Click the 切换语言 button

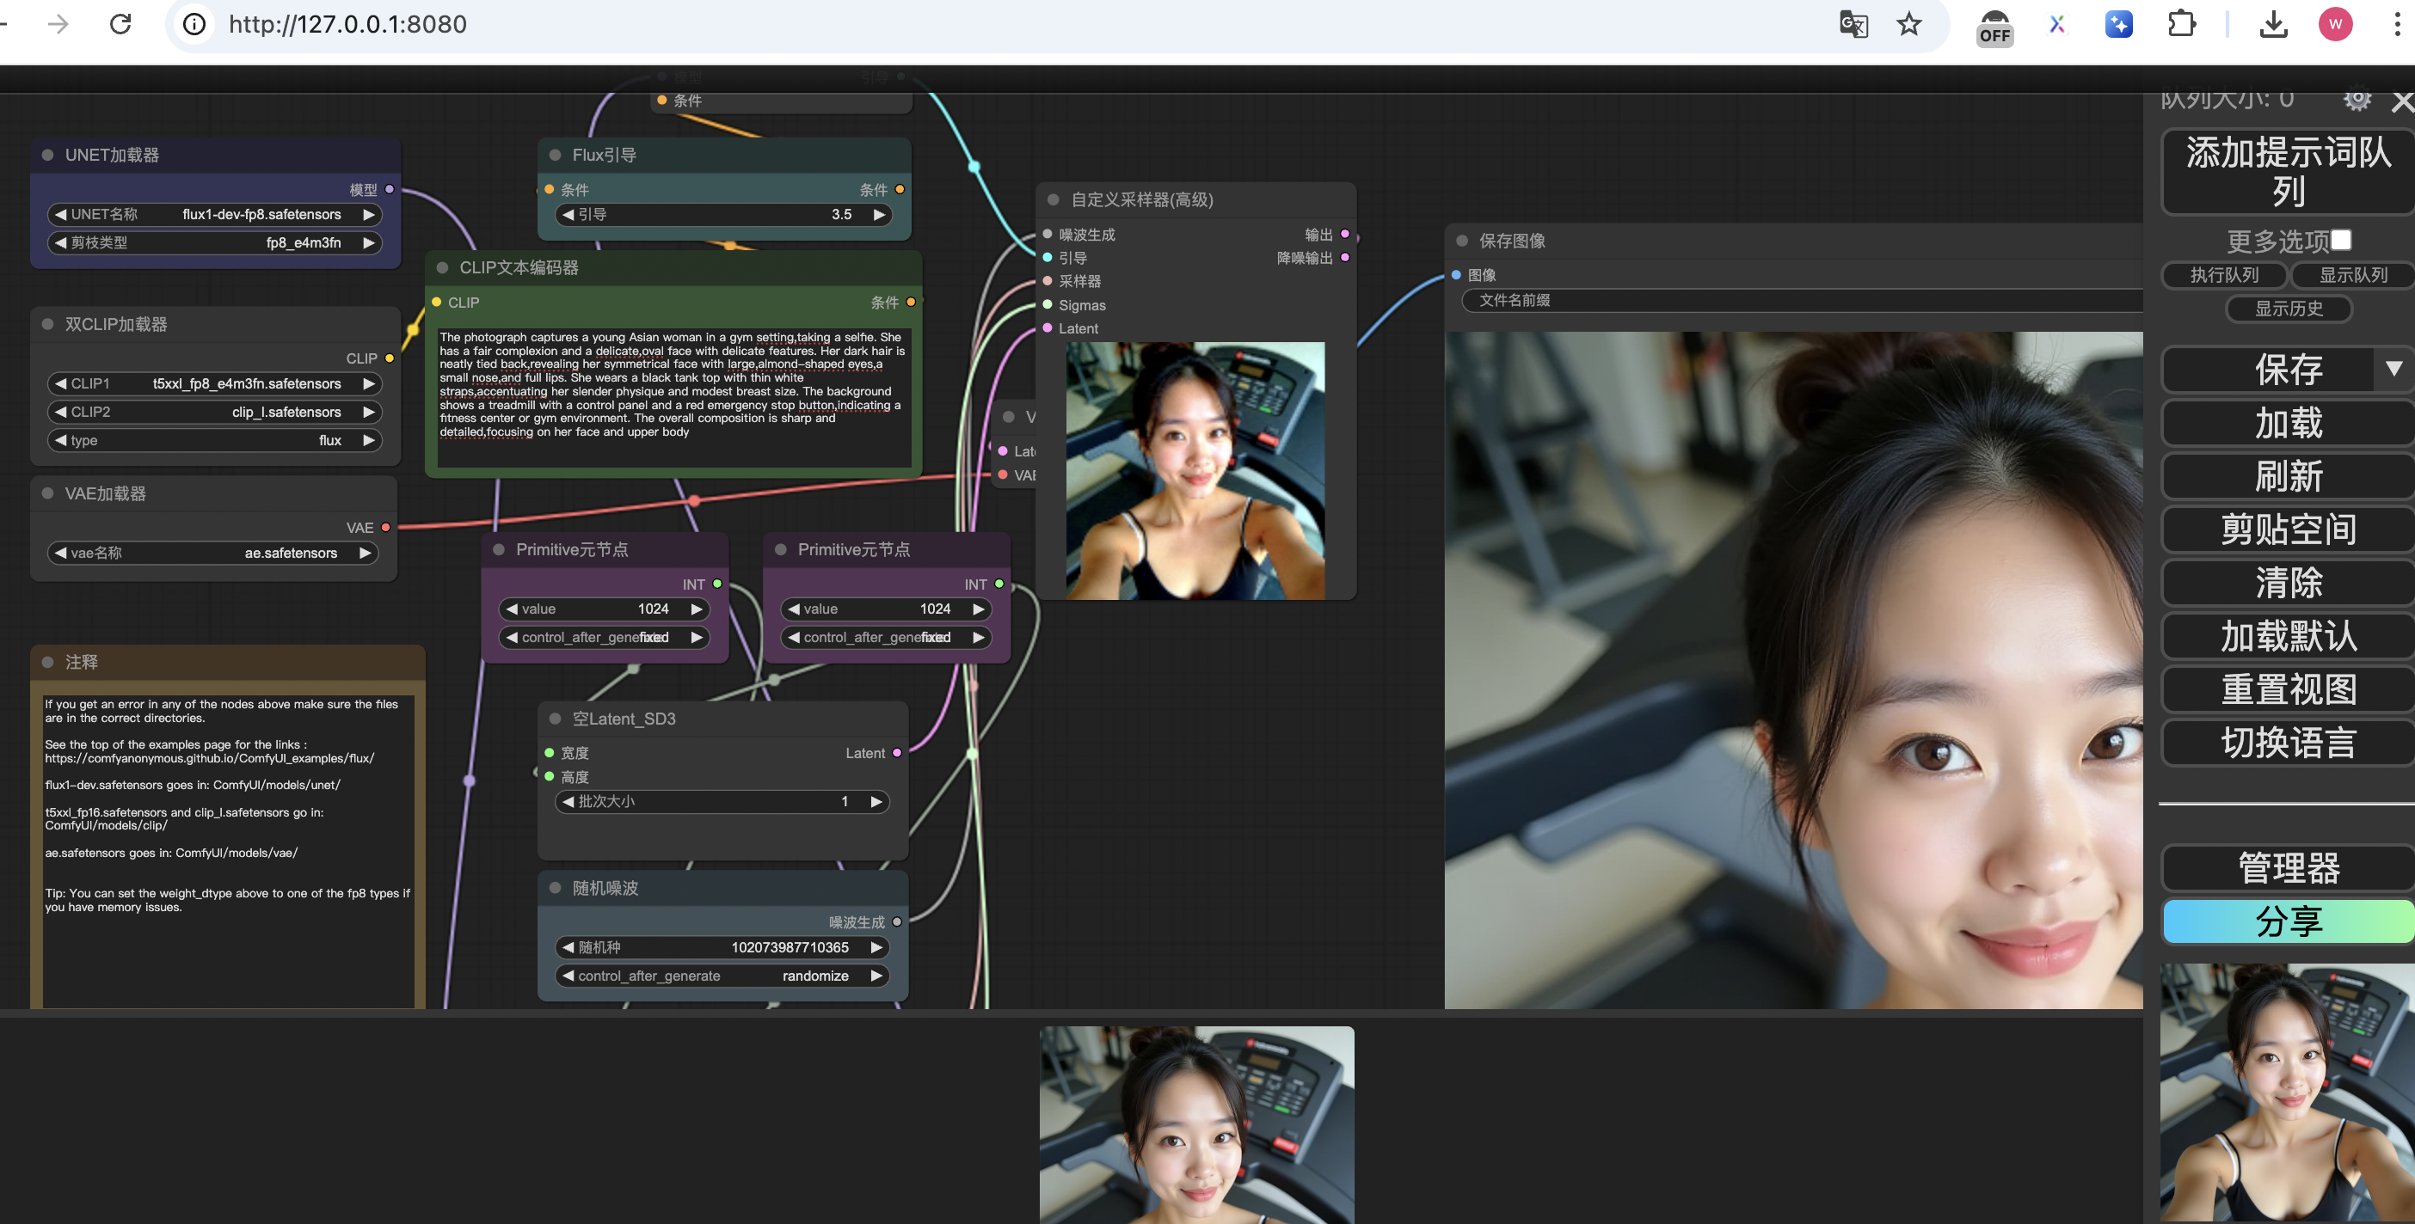tap(2288, 743)
